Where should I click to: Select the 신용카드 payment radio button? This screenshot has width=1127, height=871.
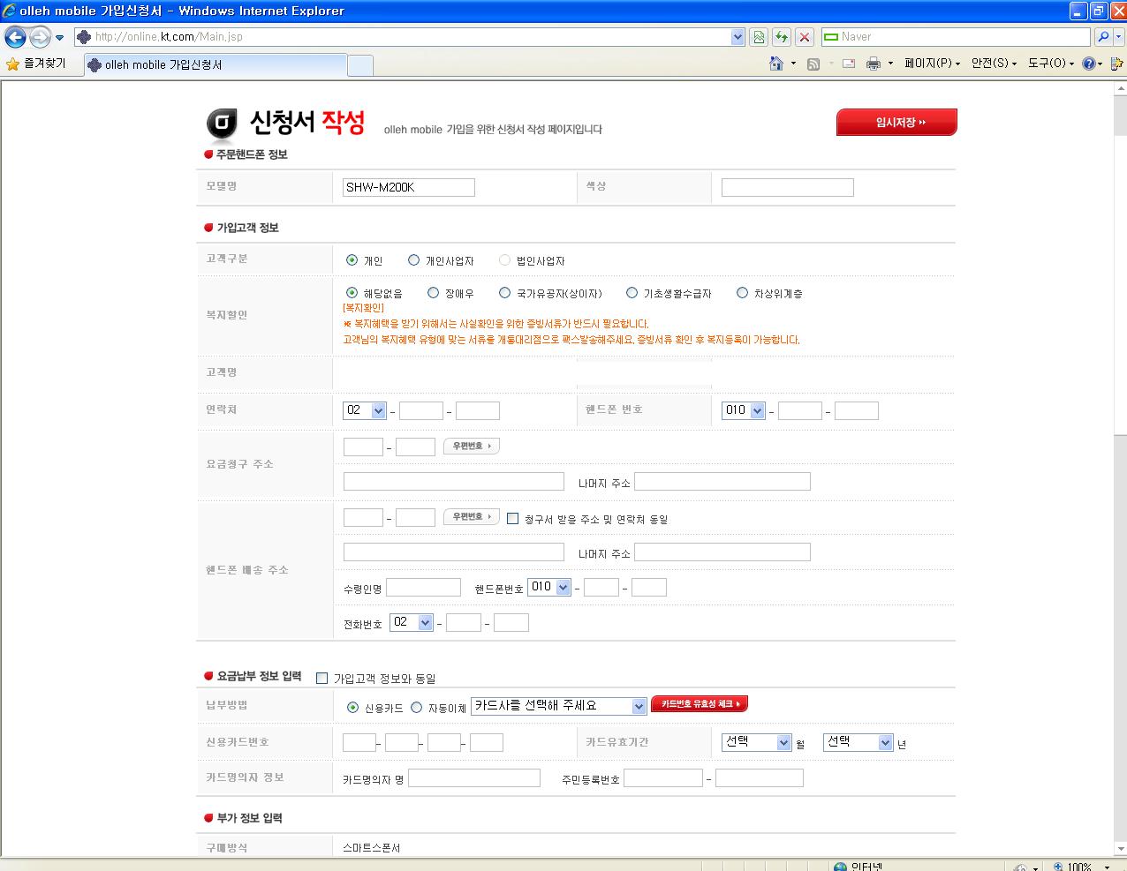pyautogui.click(x=352, y=707)
